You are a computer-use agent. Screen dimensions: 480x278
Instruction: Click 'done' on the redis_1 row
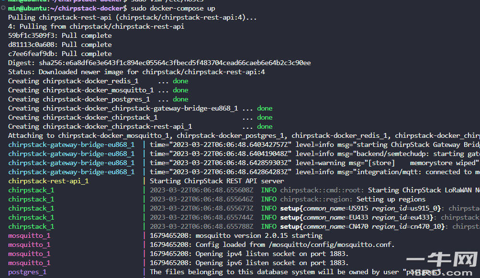point(180,81)
